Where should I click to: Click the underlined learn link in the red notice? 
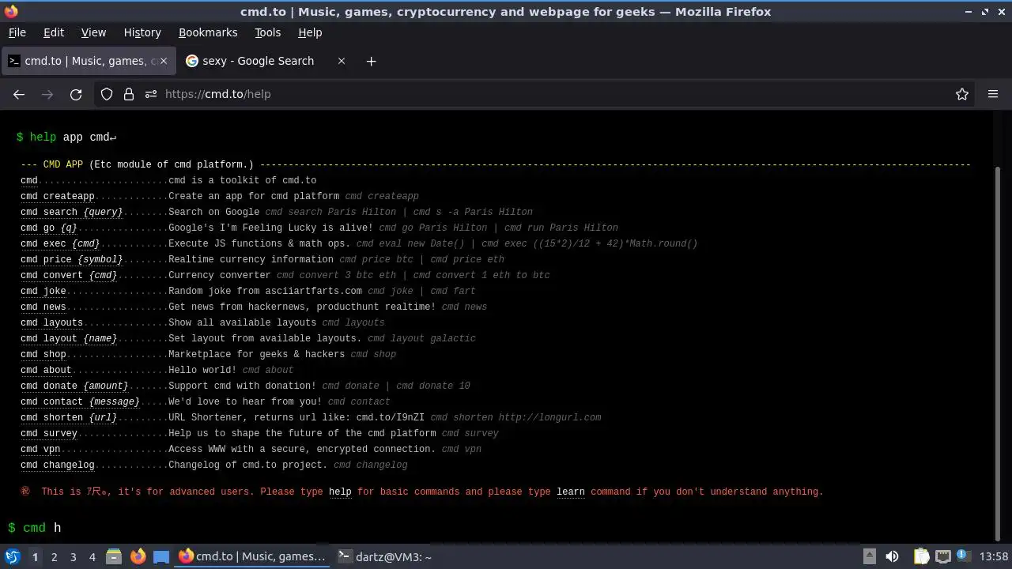[571, 492]
